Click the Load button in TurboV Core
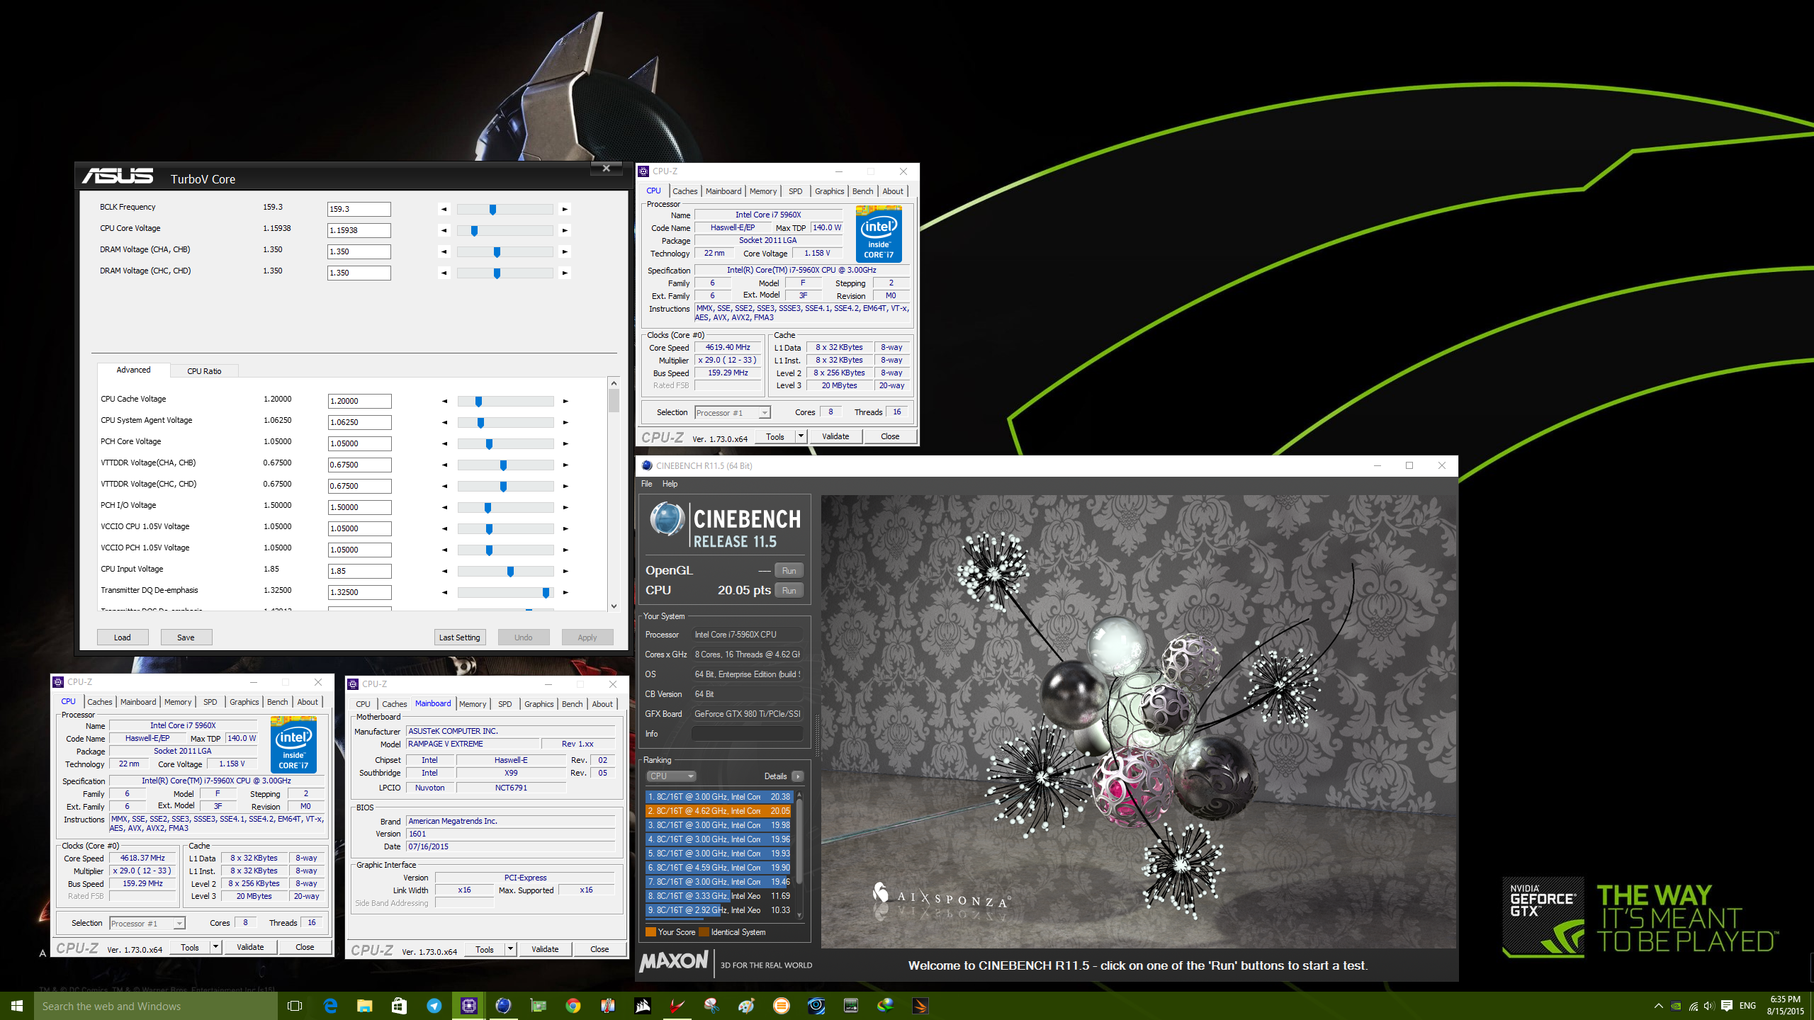The width and height of the screenshot is (1814, 1020). (x=123, y=637)
